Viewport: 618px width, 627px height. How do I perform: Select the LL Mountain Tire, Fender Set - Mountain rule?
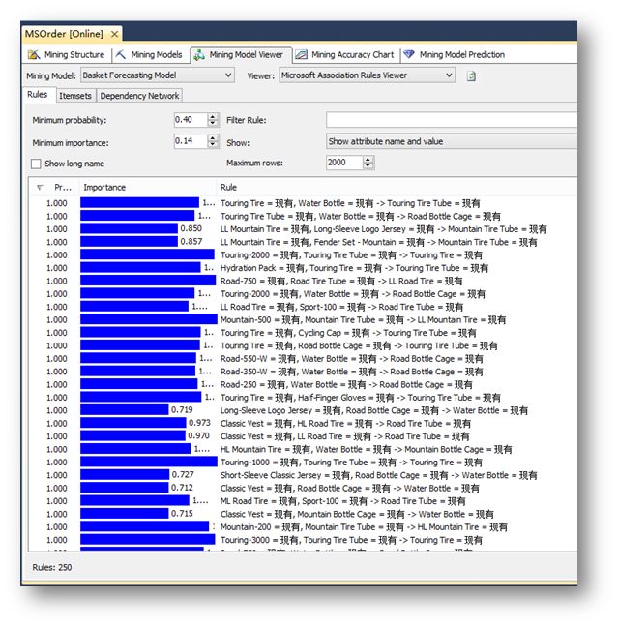click(378, 242)
